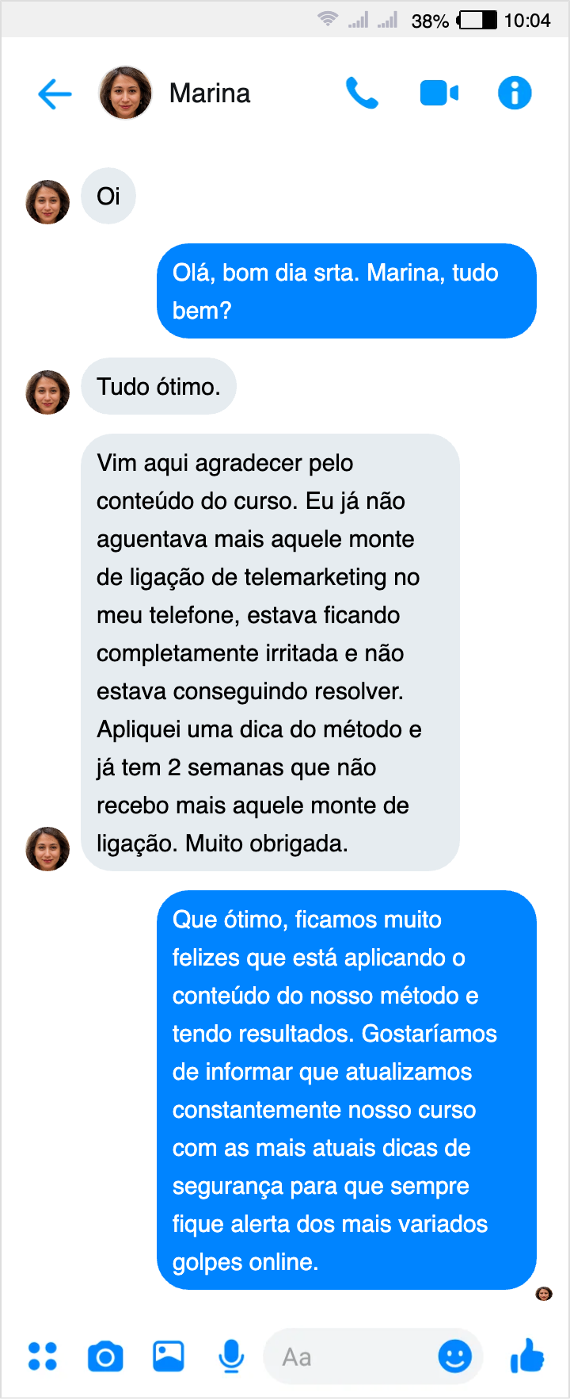Open the camera to take a photo

(x=105, y=1356)
